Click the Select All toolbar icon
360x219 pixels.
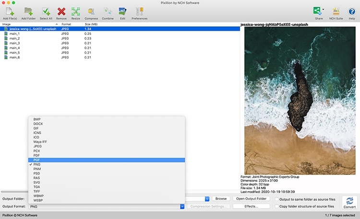click(46, 11)
